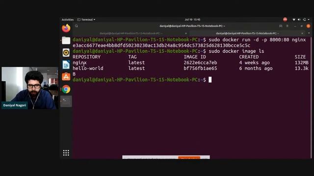Click the terminal search icon
This screenshot has height=176, width=314.
77,26
